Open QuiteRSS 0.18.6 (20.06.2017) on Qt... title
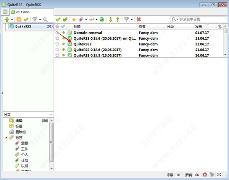 (105, 39)
